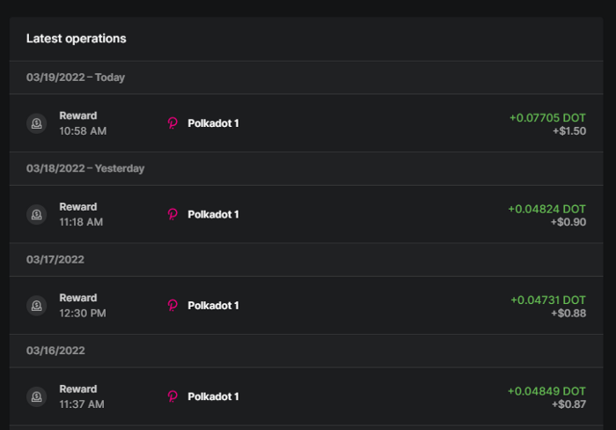Click the +$1.50 fiat value
This screenshot has height=430, width=616.
[x=569, y=131]
